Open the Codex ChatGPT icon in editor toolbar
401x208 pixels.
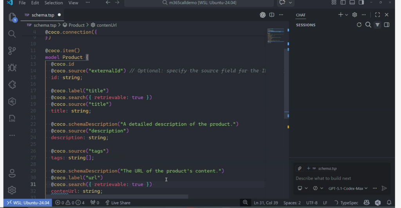pyautogui.click(x=263, y=15)
